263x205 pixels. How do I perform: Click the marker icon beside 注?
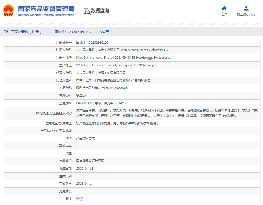pos(67,199)
